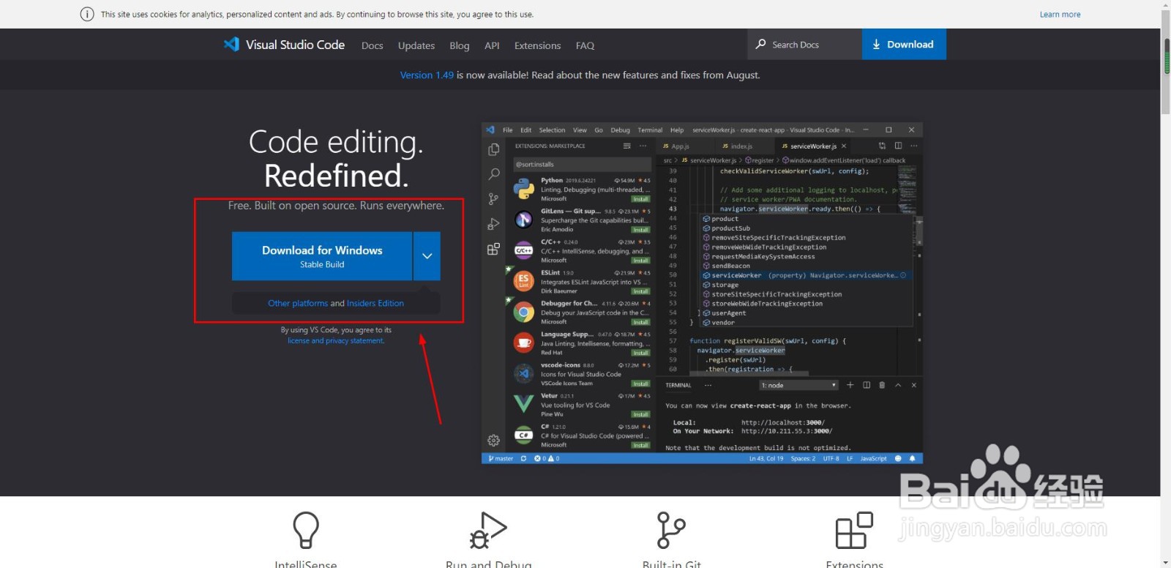The width and height of the screenshot is (1171, 568).
Task: Open terminal panel ellipsis menu in preview
Action: pos(708,385)
